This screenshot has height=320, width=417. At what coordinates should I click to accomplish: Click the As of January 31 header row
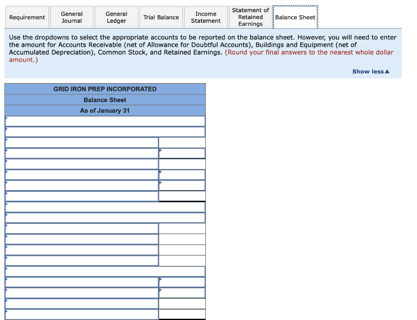coord(105,110)
